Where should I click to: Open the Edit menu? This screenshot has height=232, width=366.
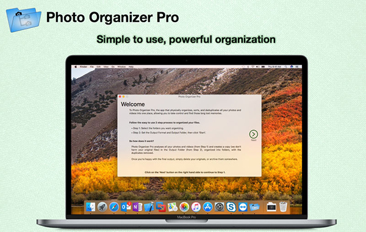(x=98, y=67)
